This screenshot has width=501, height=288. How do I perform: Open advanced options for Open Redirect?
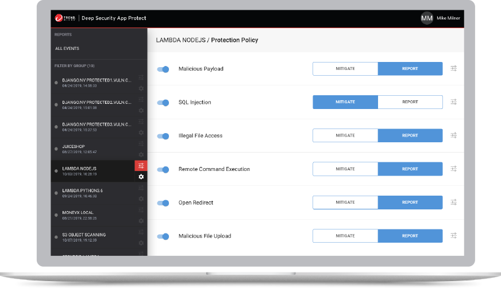pyautogui.click(x=453, y=202)
